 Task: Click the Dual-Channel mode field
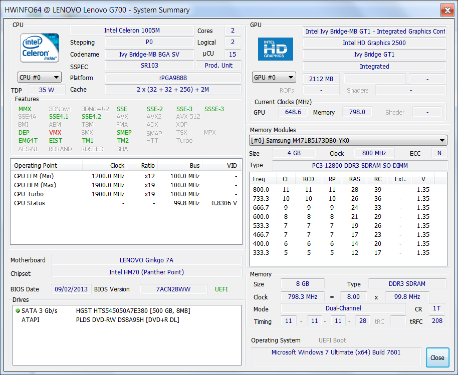coord(343,308)
